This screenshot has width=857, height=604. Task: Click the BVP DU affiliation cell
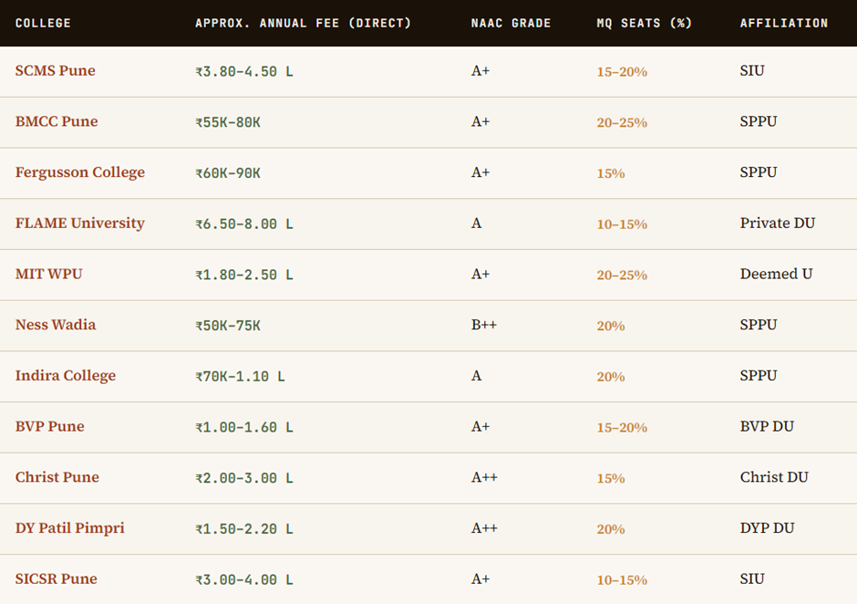coord(767,427)
